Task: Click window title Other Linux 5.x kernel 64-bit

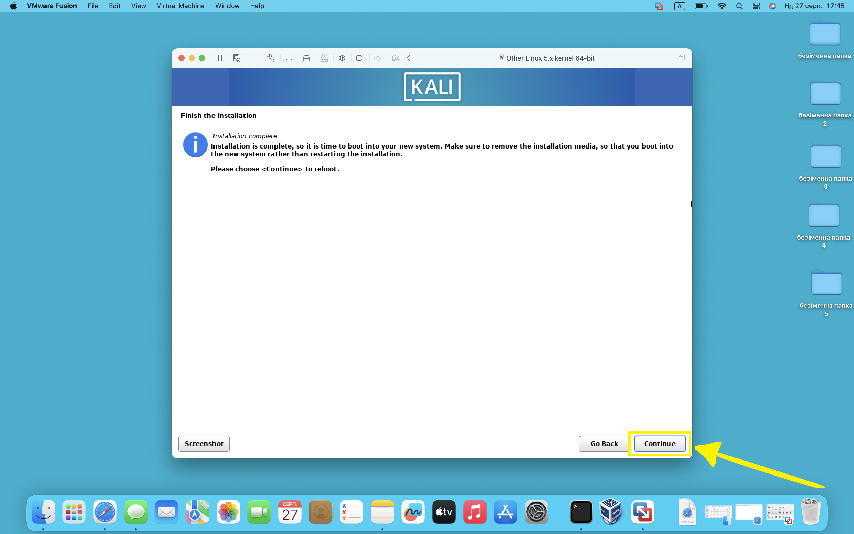Action: point(550,58)
